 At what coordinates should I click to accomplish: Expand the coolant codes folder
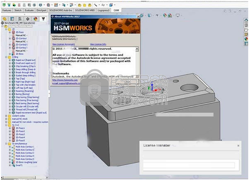click(x=6, y=116)
